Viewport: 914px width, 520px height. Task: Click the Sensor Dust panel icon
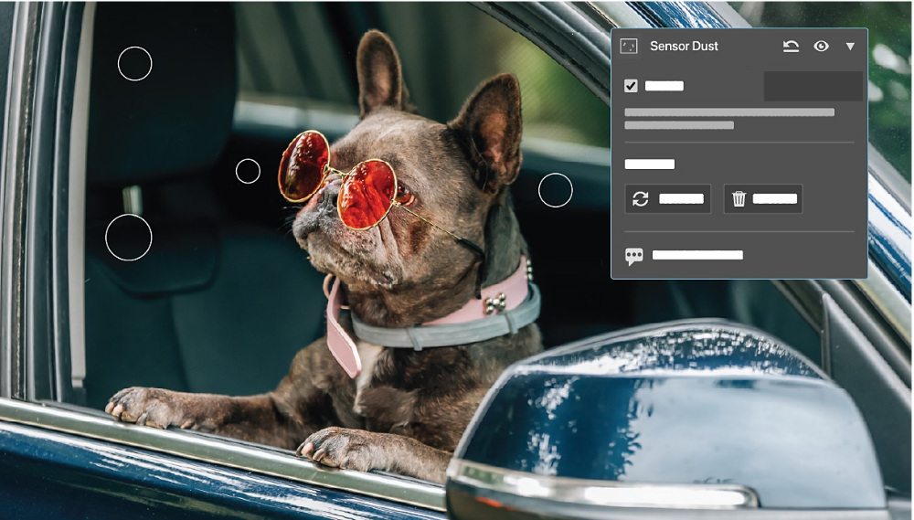[629, 47]
